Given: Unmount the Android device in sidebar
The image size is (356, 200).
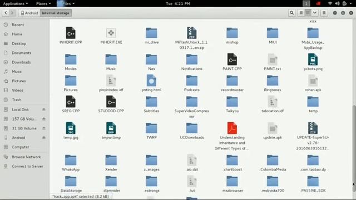Looking at the screenshot, I should point(44,138).
